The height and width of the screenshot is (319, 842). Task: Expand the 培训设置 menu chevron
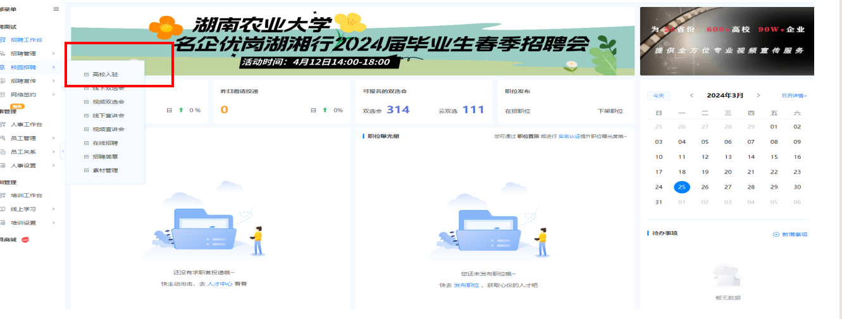point(54,223)
